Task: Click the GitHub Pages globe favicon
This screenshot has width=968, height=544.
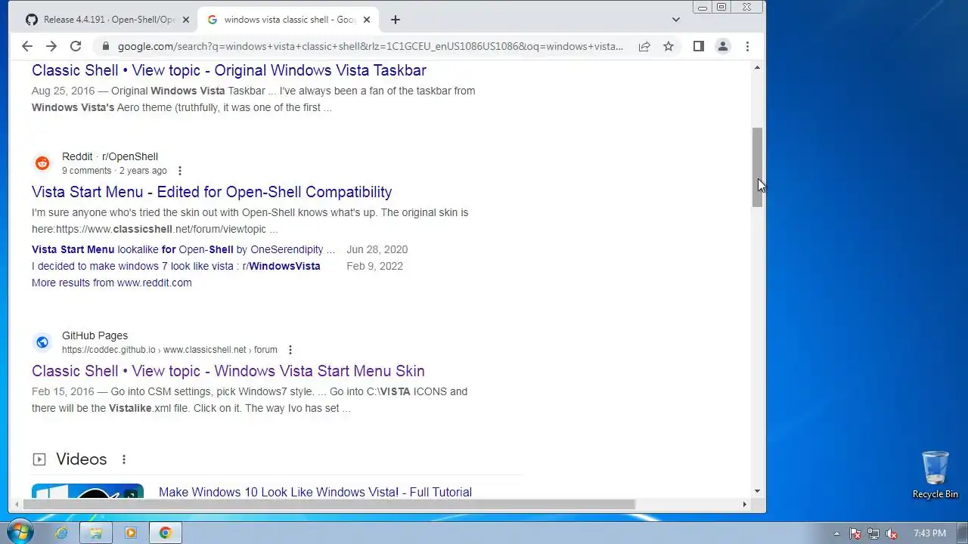Action: point(42,342)
